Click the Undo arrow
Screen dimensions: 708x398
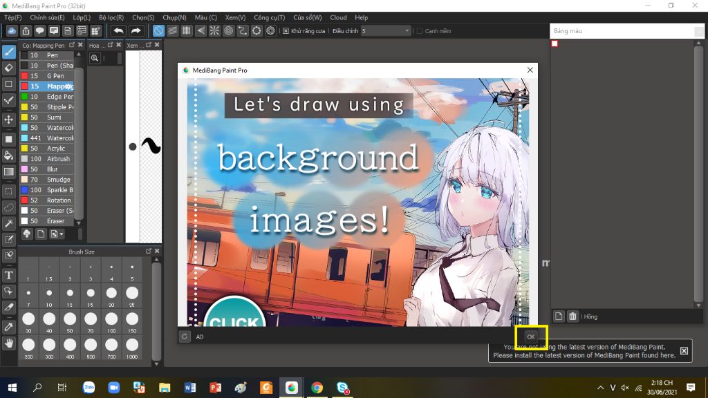click(x=118, y=30)
